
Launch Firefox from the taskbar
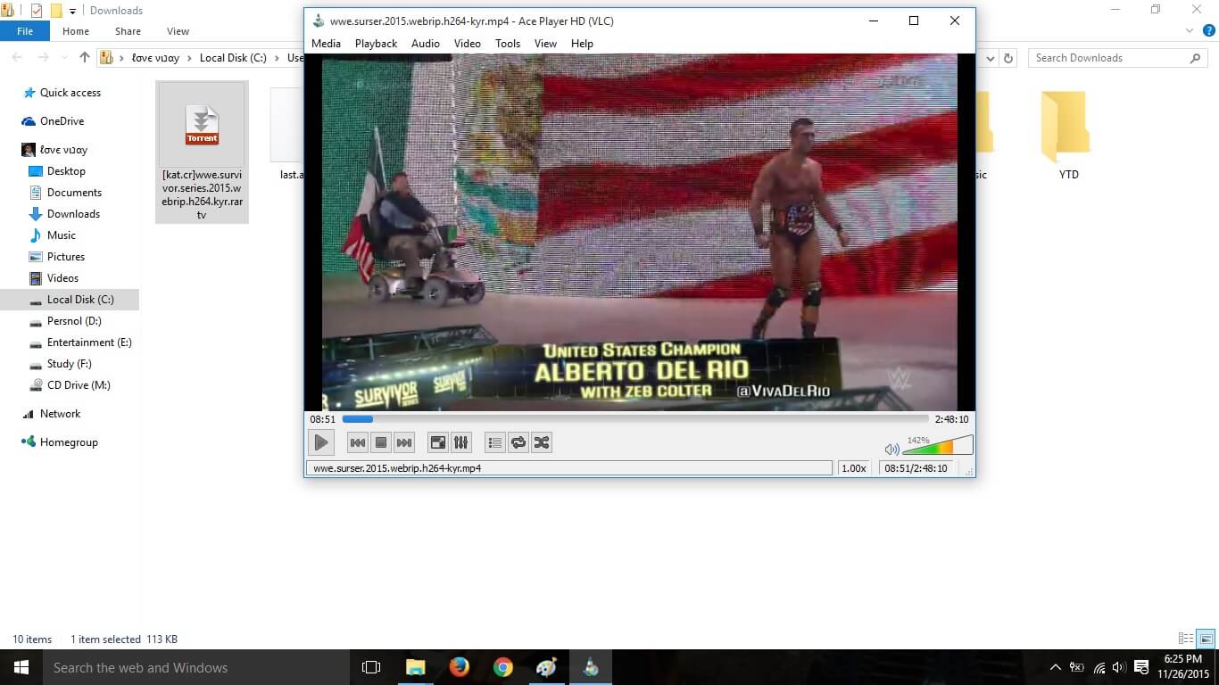pyautogui.click(x=460, y=667)
